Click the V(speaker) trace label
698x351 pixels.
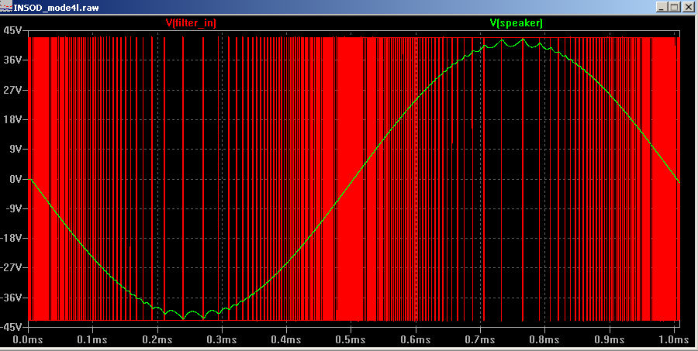517,22
